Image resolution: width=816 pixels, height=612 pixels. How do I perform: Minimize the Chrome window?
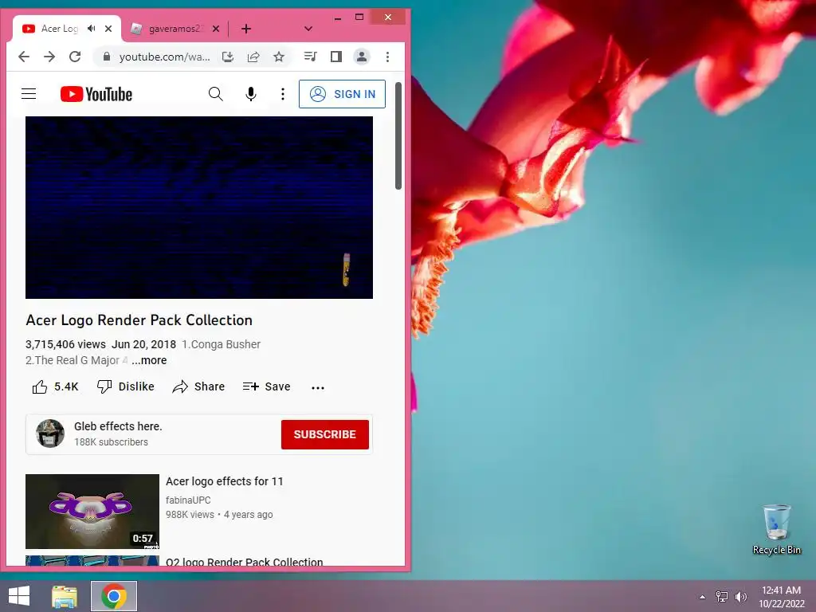click(338, 18)
